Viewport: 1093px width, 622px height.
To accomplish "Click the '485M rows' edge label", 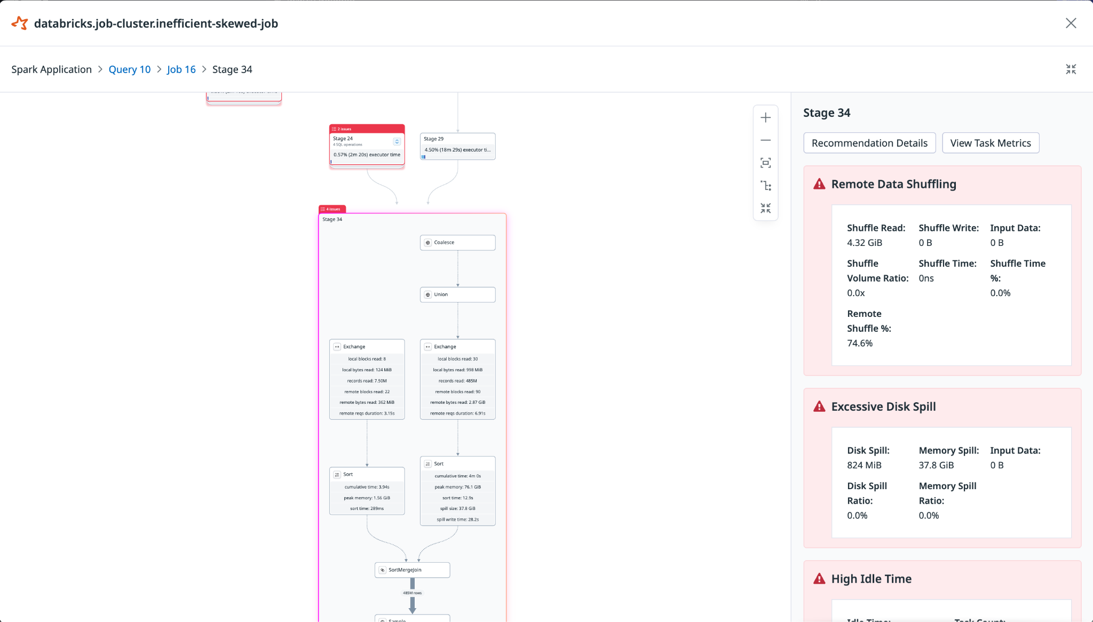I will (x=412, y=593).
